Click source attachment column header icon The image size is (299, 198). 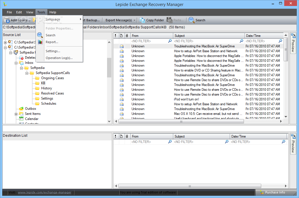[x=127, y=36]
